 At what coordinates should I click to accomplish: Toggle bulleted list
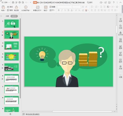tap(92, 7)
